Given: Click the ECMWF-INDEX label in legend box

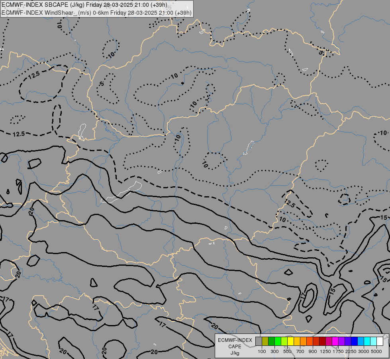Looking at the screenshot, I should (235, 340).
